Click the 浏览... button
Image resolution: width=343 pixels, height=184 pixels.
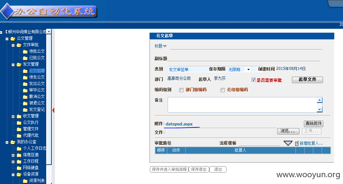pos(288,131)
